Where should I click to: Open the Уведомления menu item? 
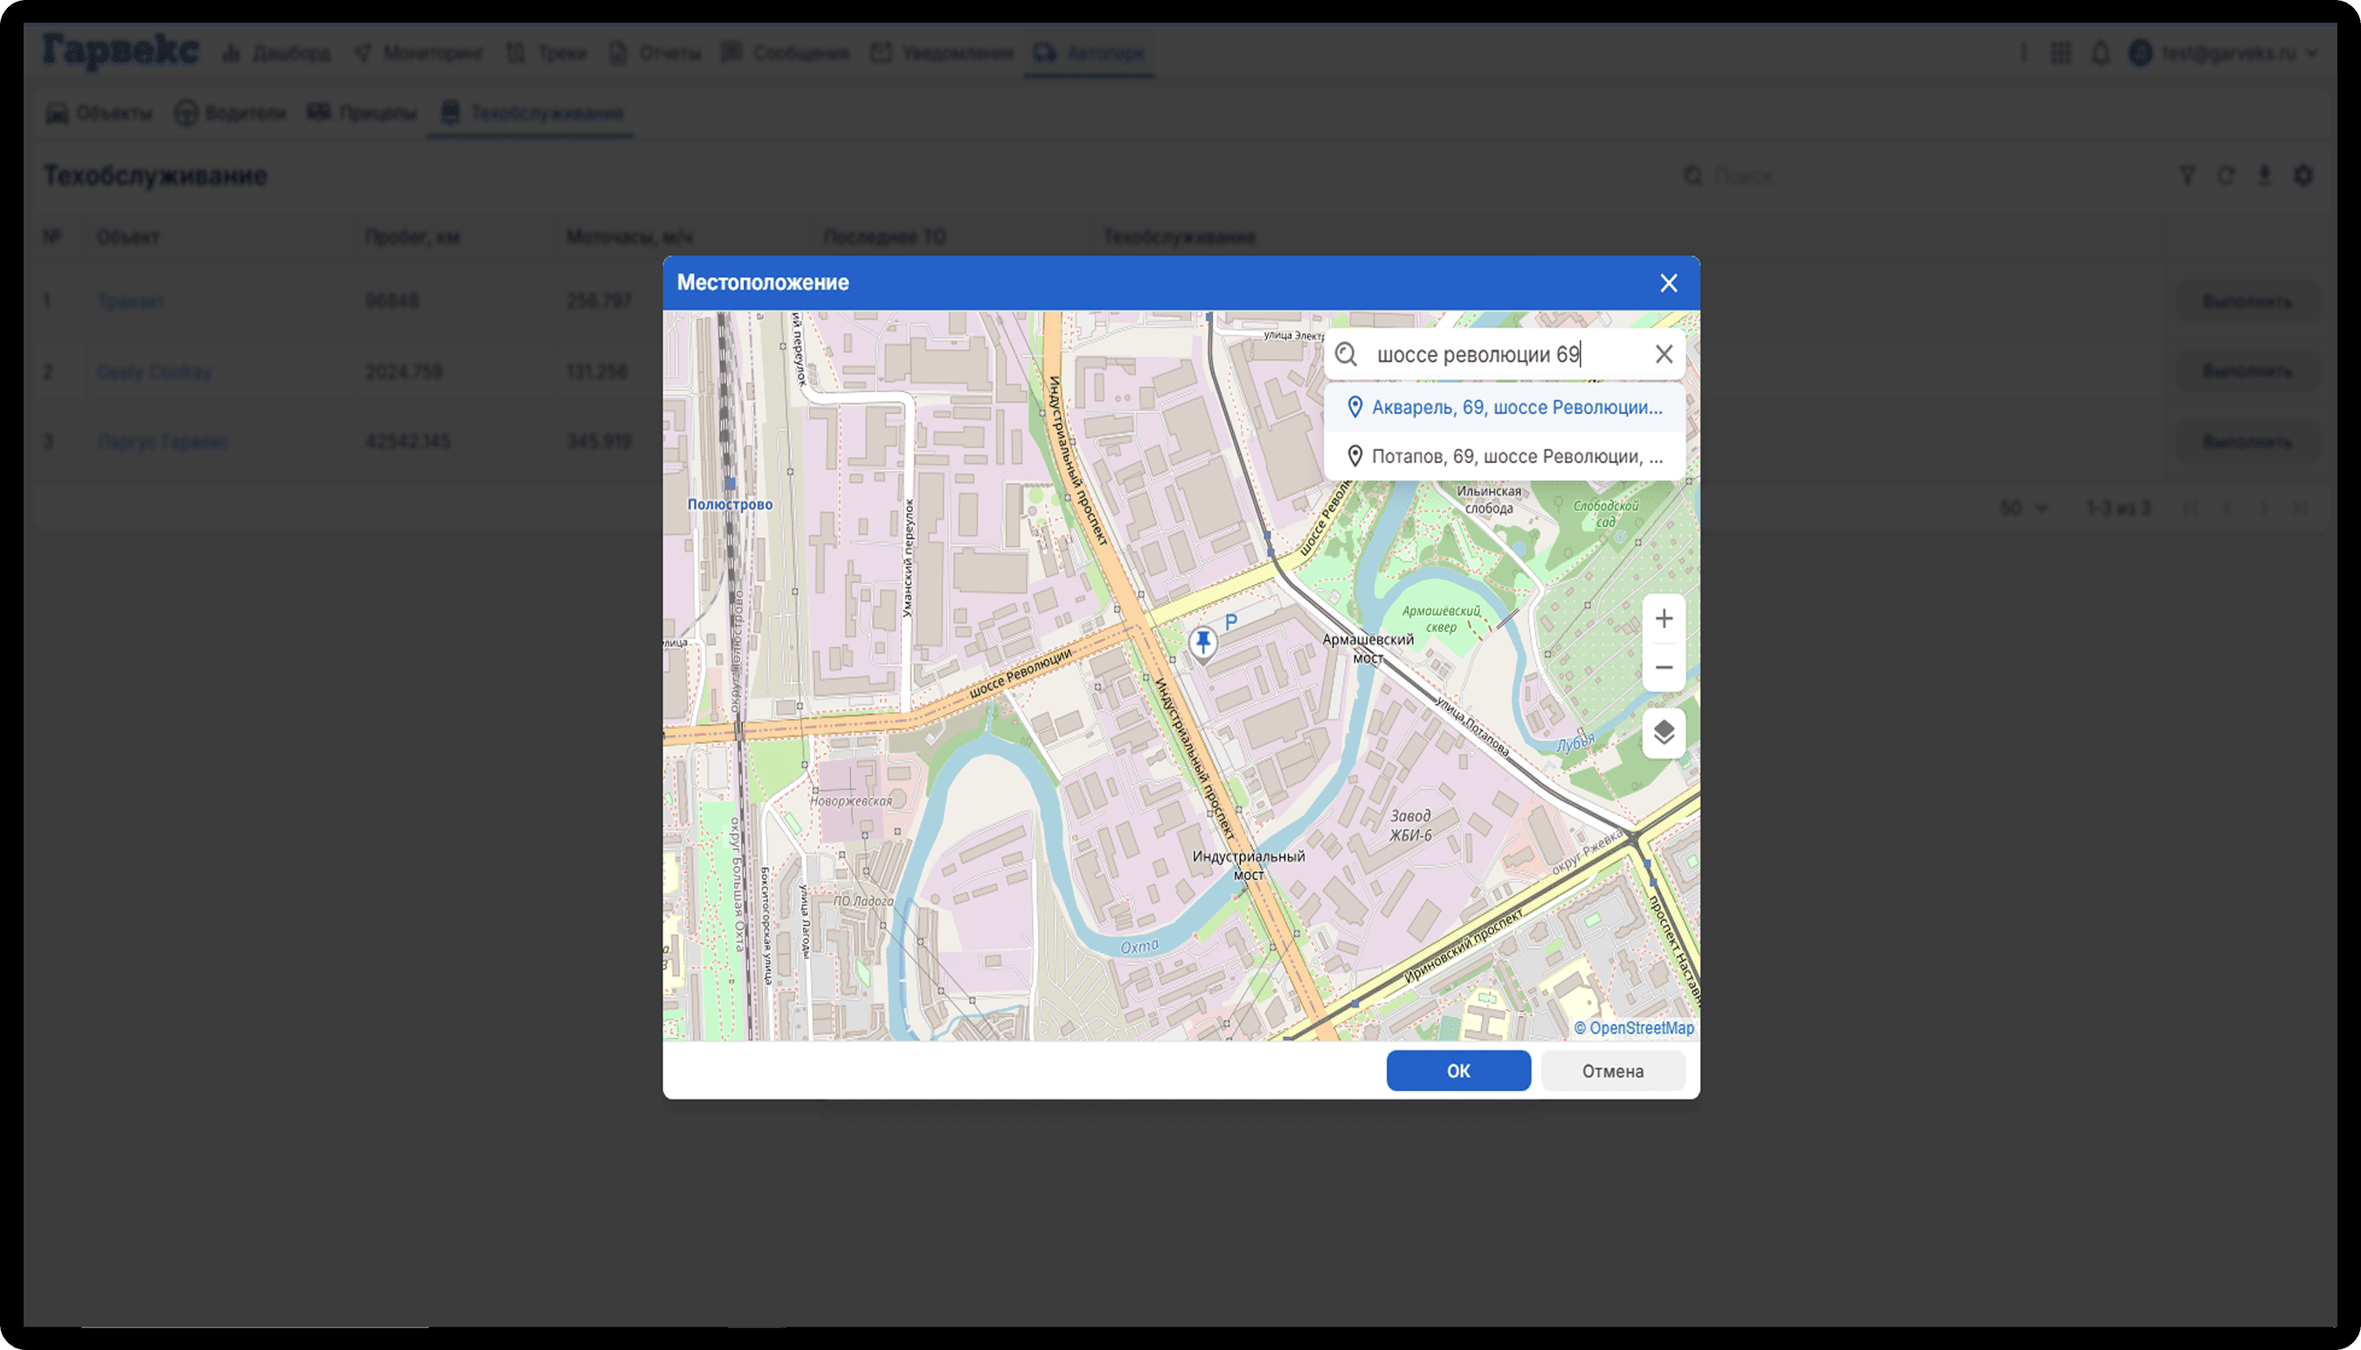942,52
